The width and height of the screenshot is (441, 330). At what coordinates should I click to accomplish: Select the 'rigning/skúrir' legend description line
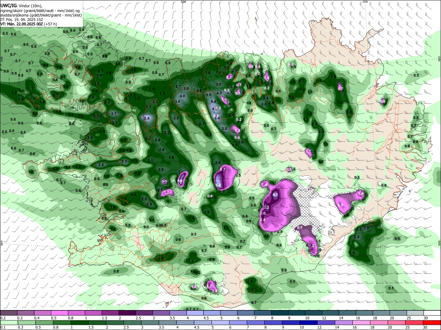pos(40,11)
